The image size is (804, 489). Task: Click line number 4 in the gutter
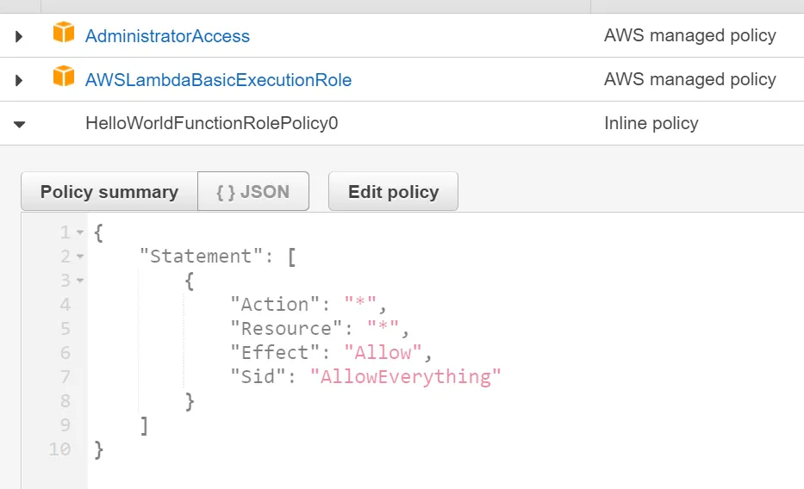pyautogui.click(x=65, y=305)
